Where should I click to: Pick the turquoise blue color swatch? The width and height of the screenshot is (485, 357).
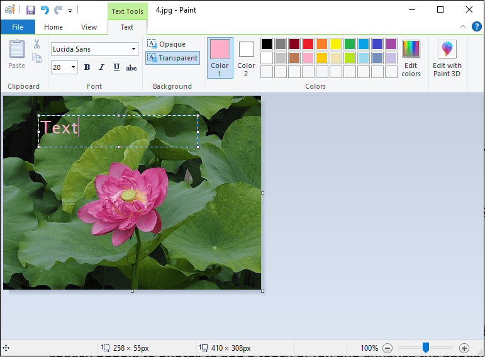coord(364,44)
